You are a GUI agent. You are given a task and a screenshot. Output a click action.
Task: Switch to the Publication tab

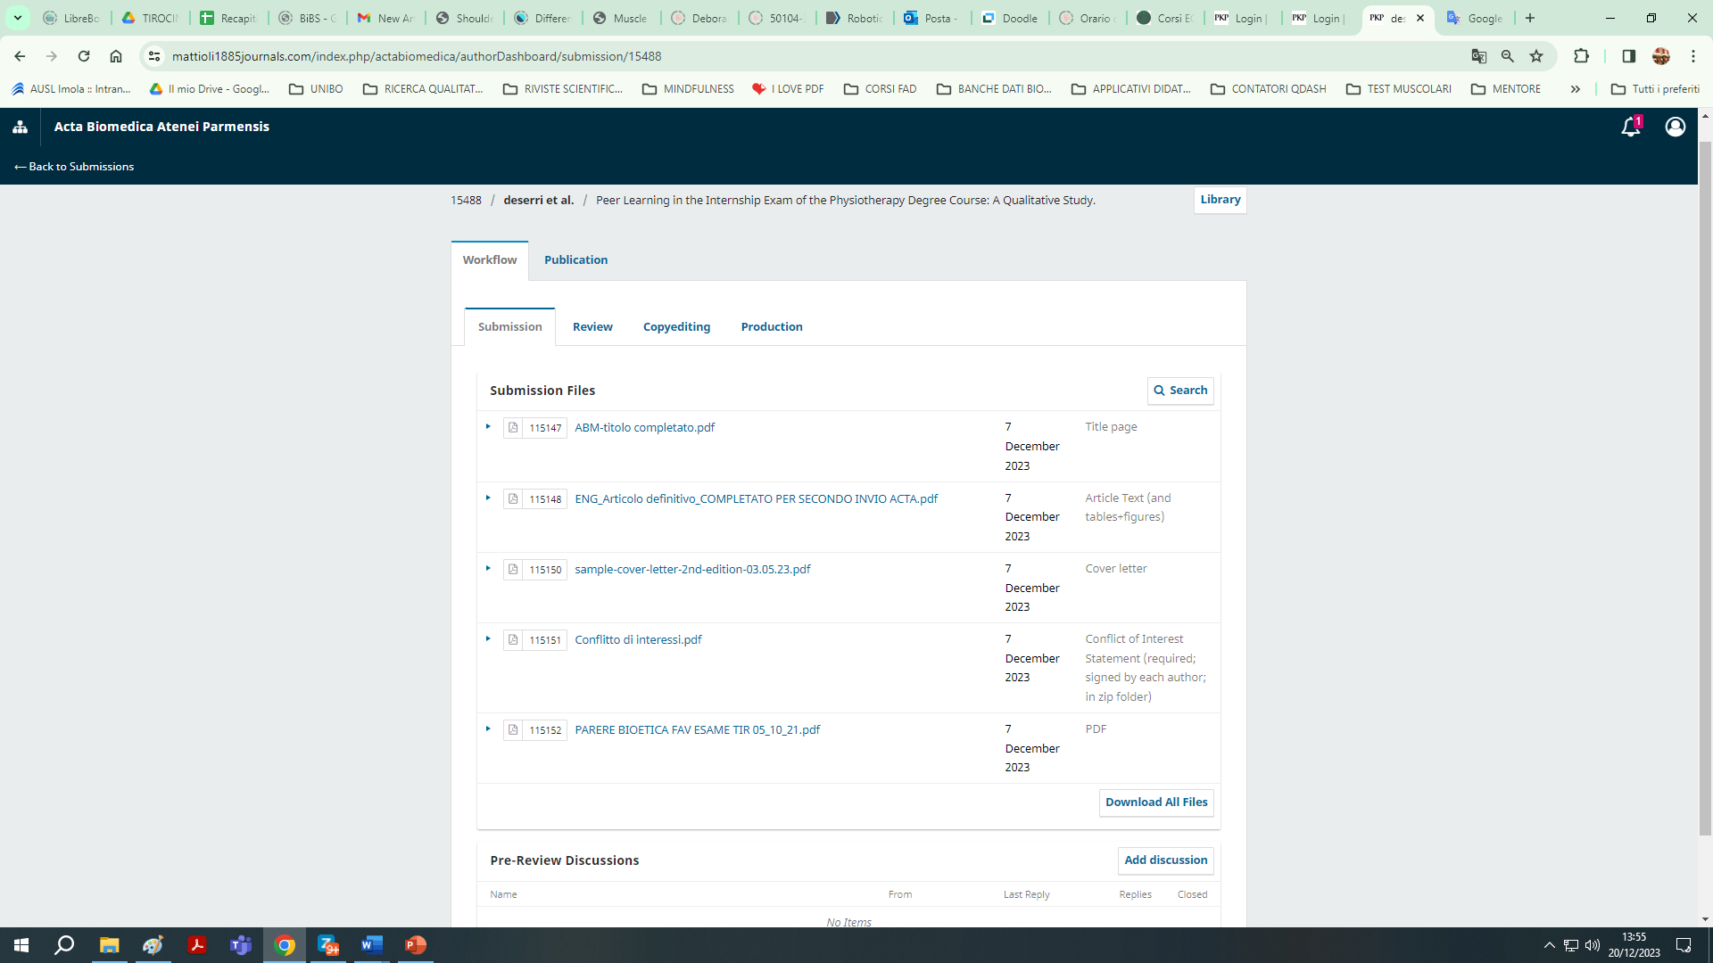pyautogui.click(x=575, y=260)
